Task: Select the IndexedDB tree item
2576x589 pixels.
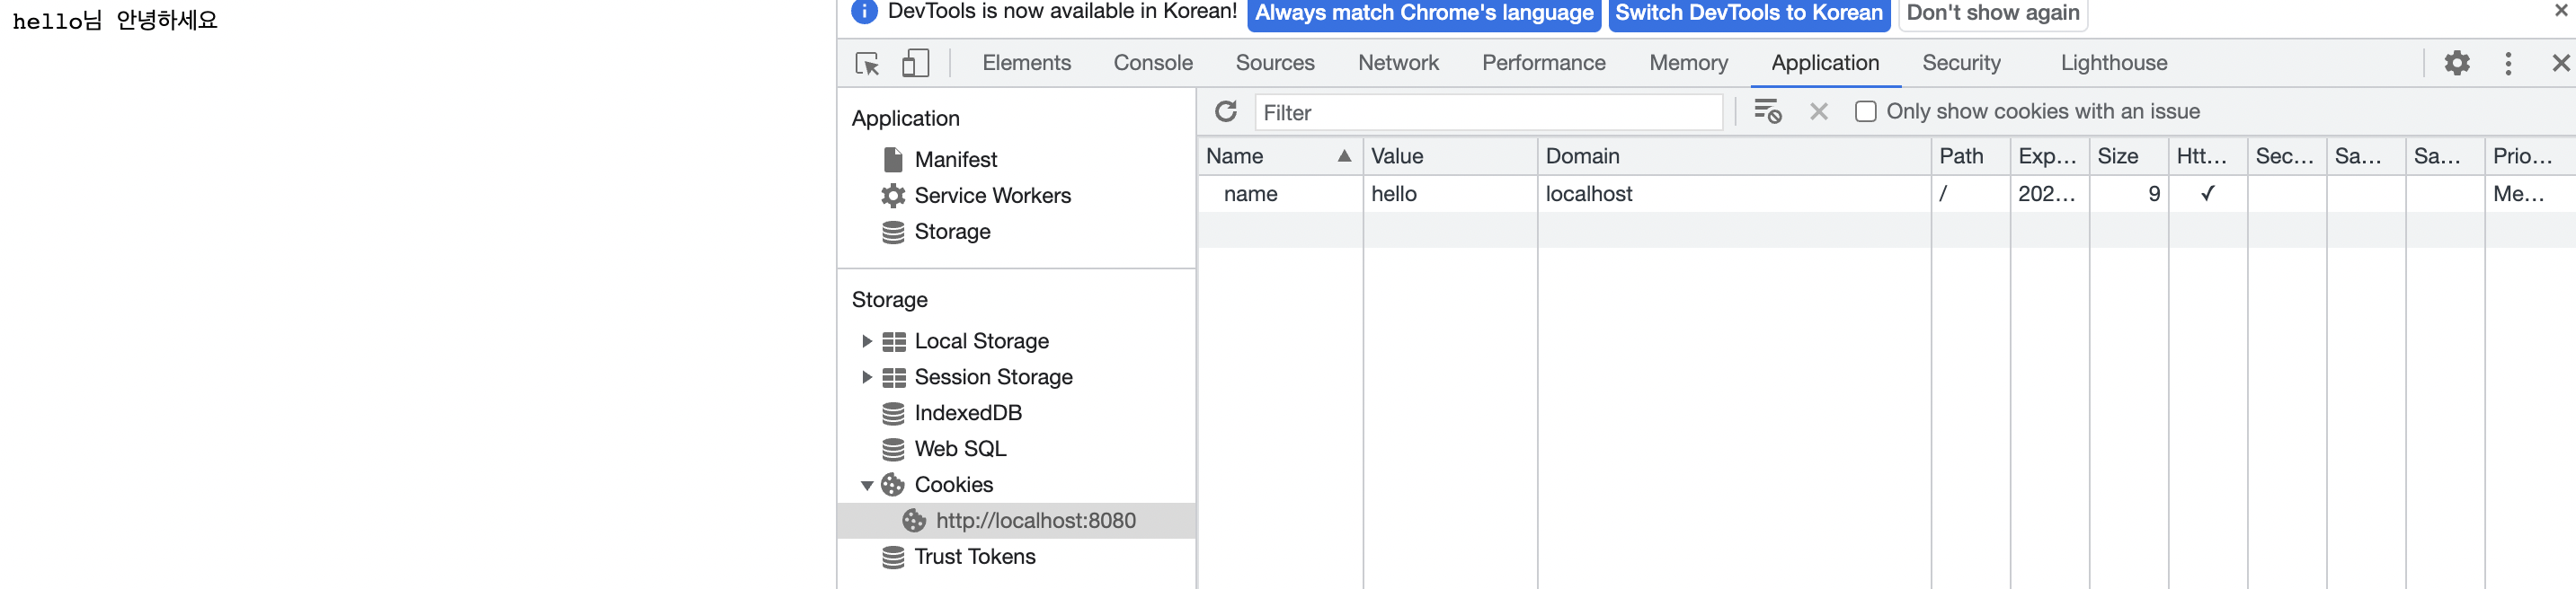Action: [967, 413]
